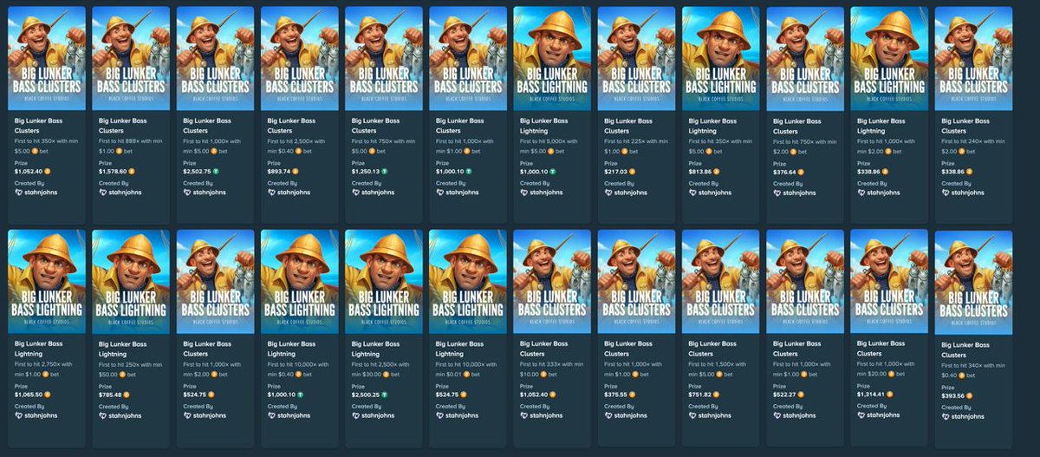Select the "$1,578.60" prize amount
The width and height of the screenshot is (1040, 457).
[113, 171]
